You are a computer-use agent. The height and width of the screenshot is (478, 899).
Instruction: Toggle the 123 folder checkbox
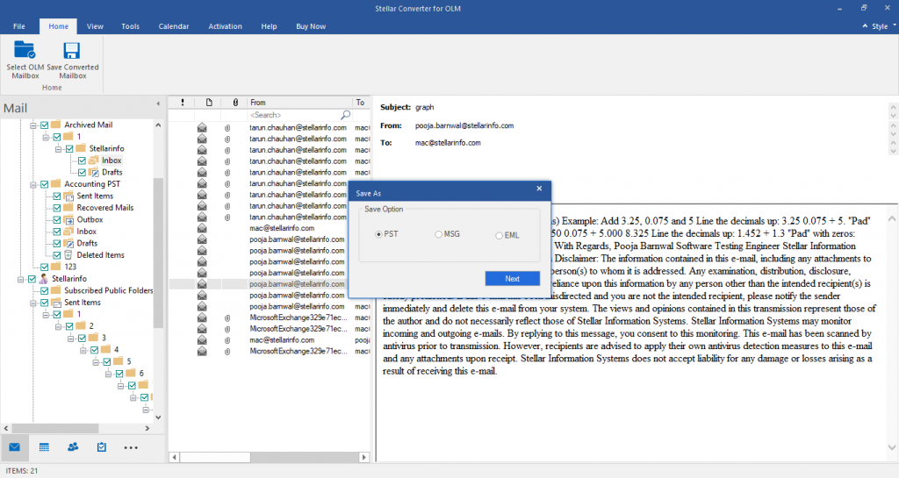point(44,268)
